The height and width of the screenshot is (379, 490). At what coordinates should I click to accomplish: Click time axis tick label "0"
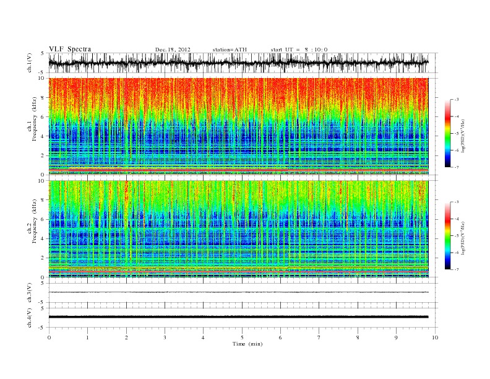[x=49, y=338]
